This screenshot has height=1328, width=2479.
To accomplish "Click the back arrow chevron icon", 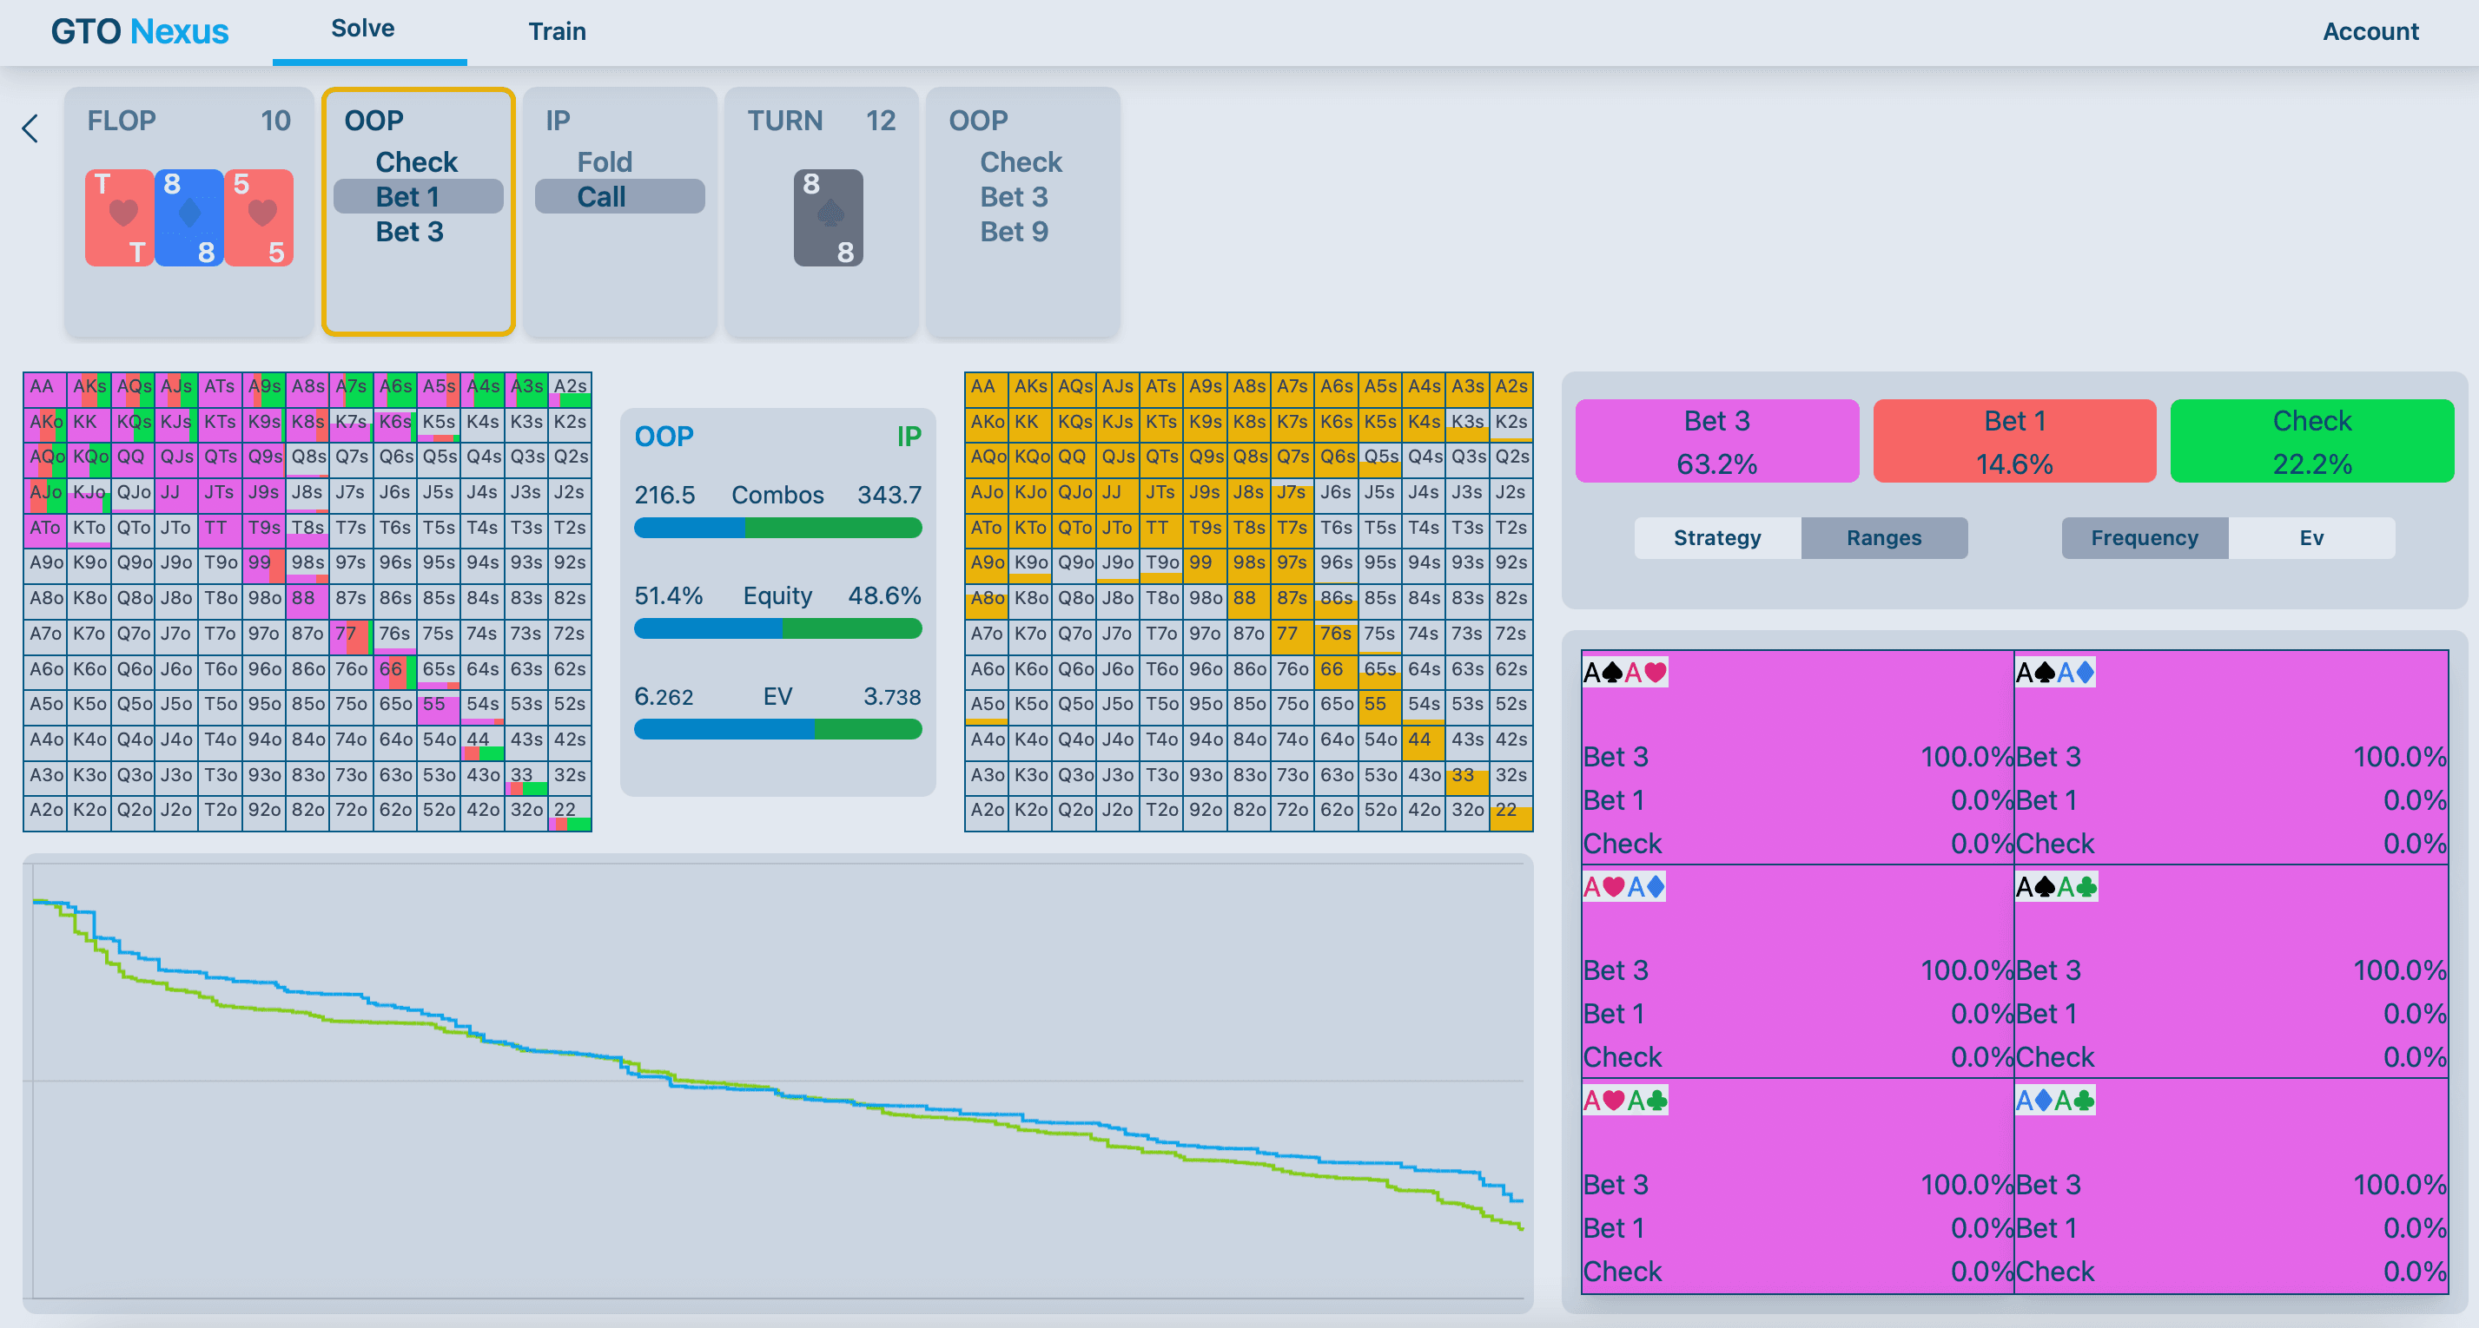I will pos(30,128).
